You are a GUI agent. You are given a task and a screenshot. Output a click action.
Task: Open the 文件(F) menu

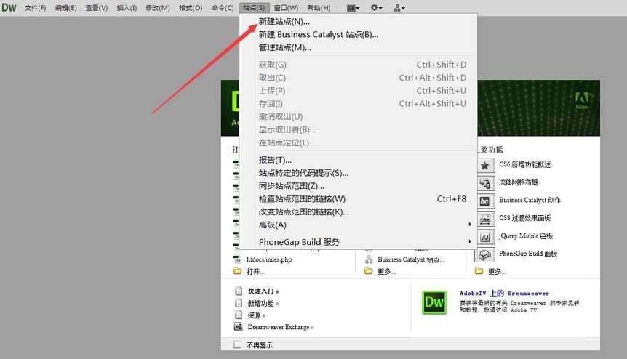(35, 8)
